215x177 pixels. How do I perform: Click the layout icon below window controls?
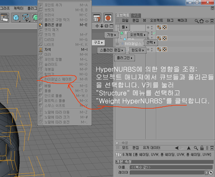212,9
